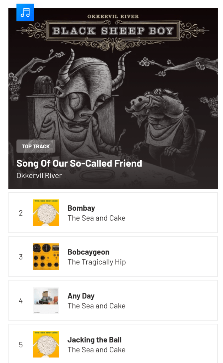
Task: Open Song Of Our So-Called Friend track
Action: 79,163
